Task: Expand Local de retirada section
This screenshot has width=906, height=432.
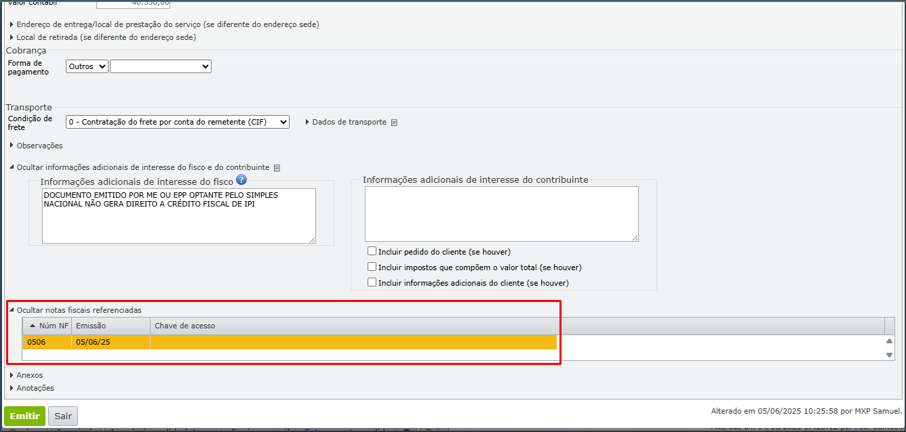Action: (103, 37)
